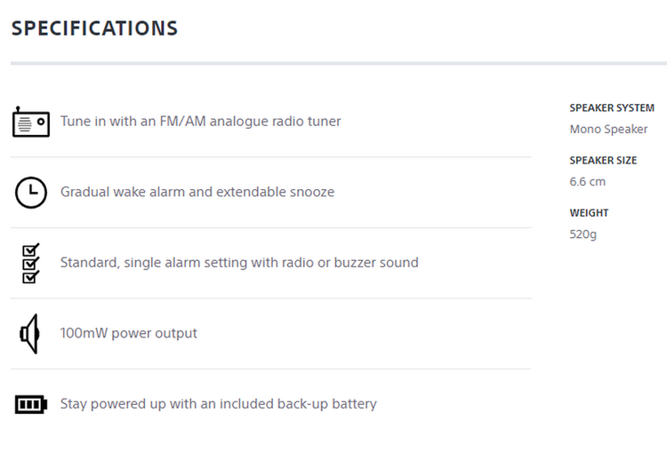Select the single alarm setting text
The image size is (667, 460).
(x=239, y=263)
